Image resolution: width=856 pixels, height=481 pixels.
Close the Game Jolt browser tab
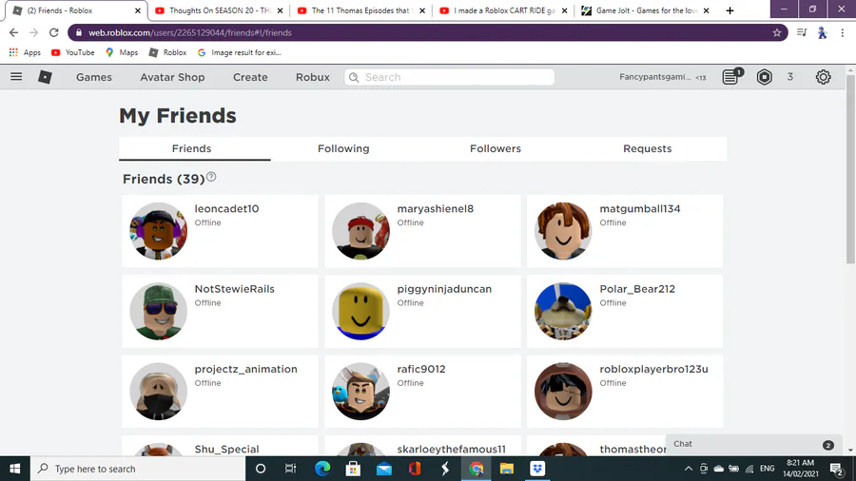(x=706, y=10)
